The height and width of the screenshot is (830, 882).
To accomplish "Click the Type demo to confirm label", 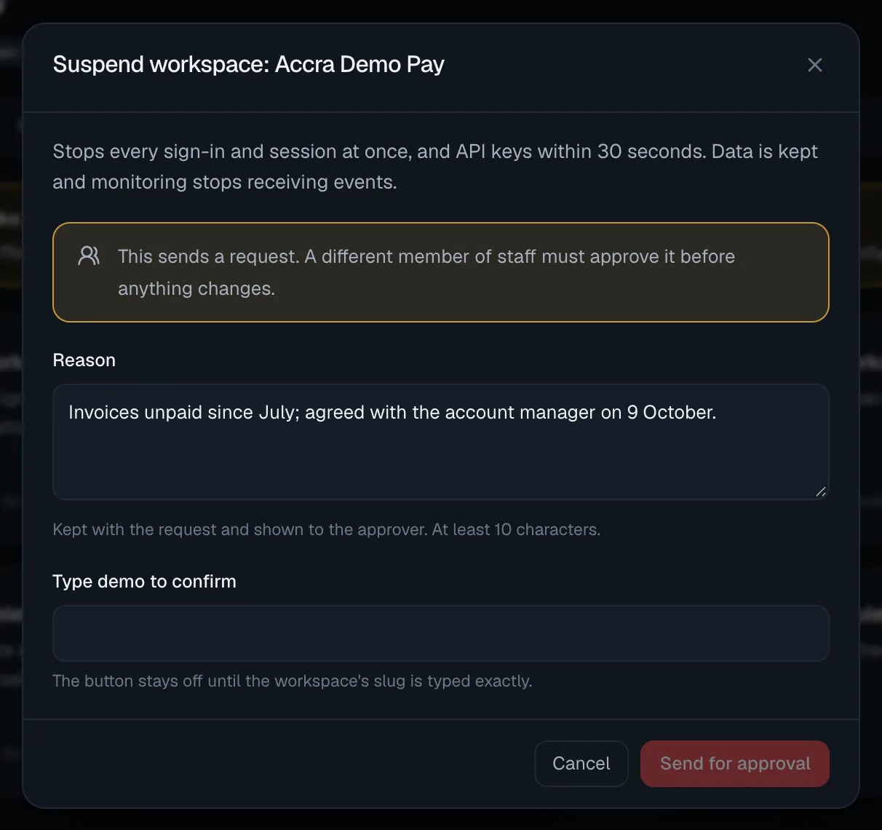I will (x=145, y=582).
